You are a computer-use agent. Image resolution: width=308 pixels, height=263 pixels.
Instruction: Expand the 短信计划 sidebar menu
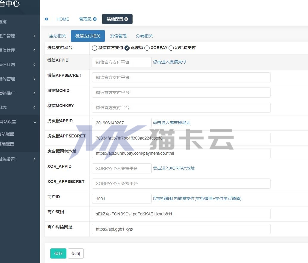[x=20, y=65]
